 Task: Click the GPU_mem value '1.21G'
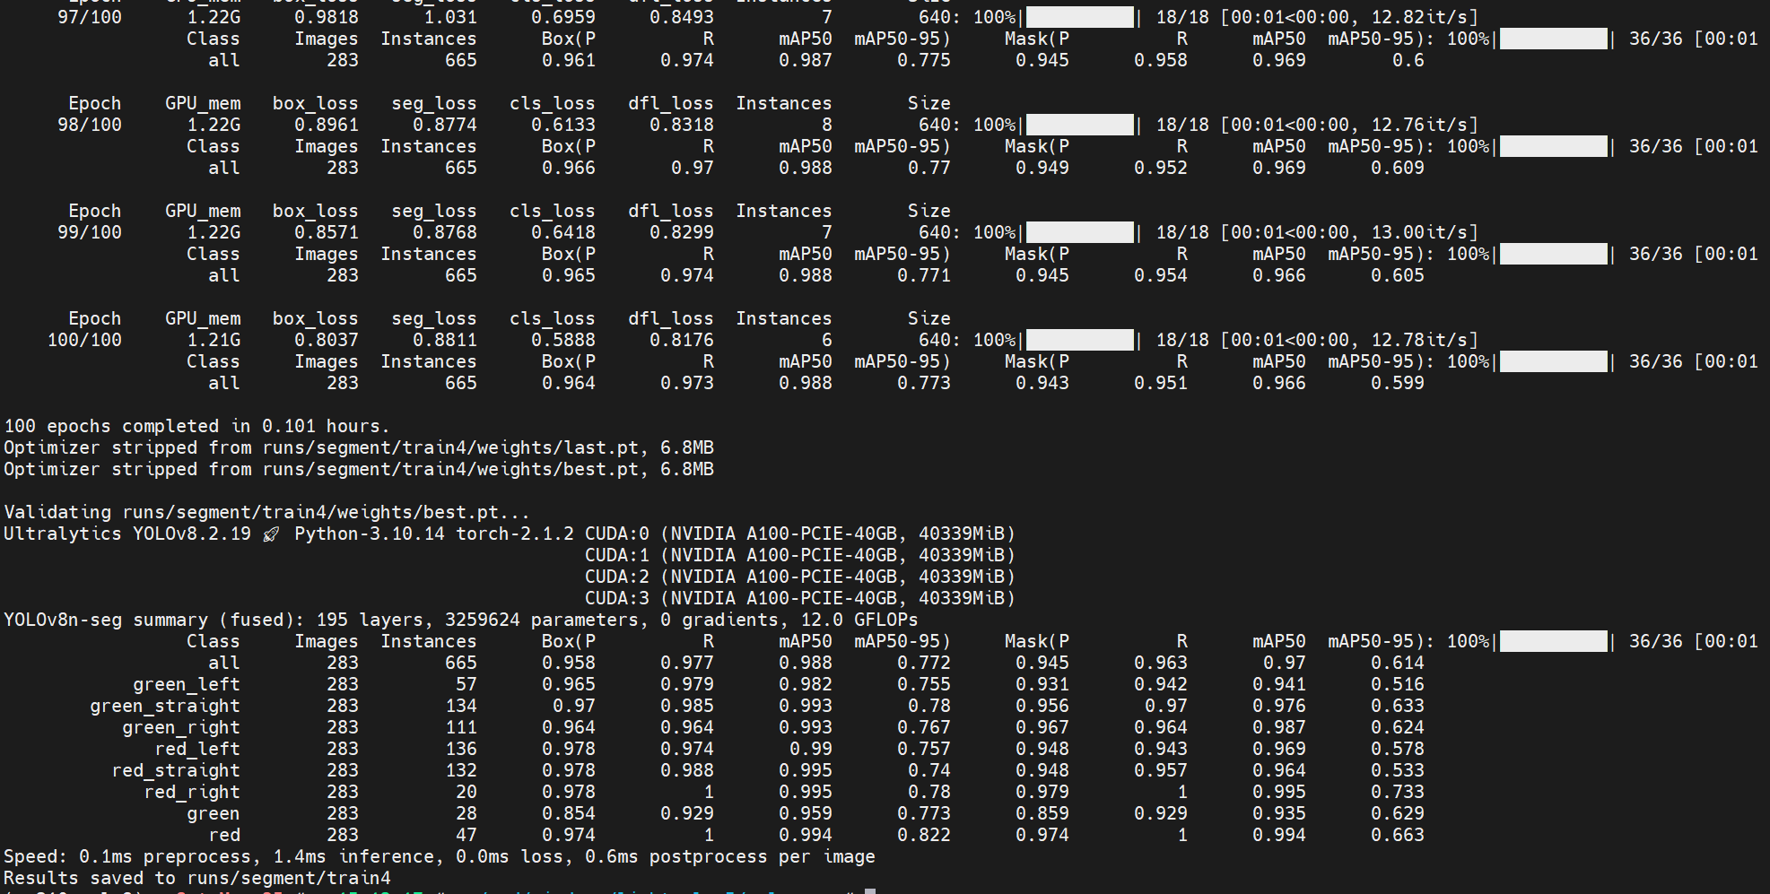[214, 340]
